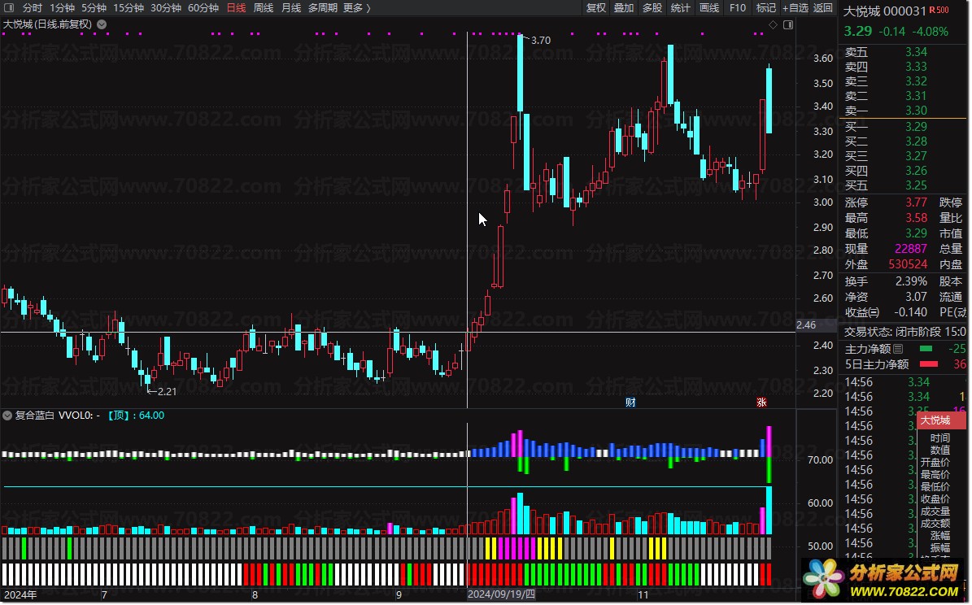The height and width of the screenshot is (605, 972).
Task: Click the 主力净额 detail icon
Action: 898,349
